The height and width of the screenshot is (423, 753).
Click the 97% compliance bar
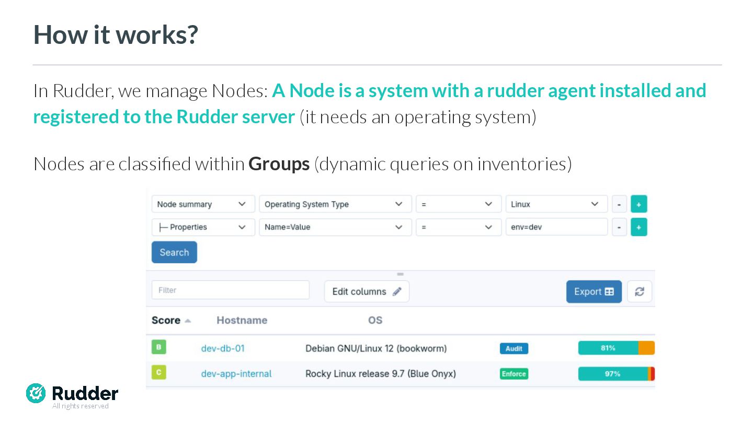pyautogui.click(x=617, y=374)
